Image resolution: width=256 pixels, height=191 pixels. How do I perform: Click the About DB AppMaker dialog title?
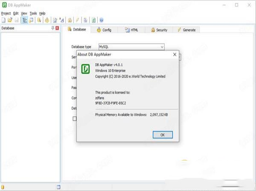[x=94, y=54]
